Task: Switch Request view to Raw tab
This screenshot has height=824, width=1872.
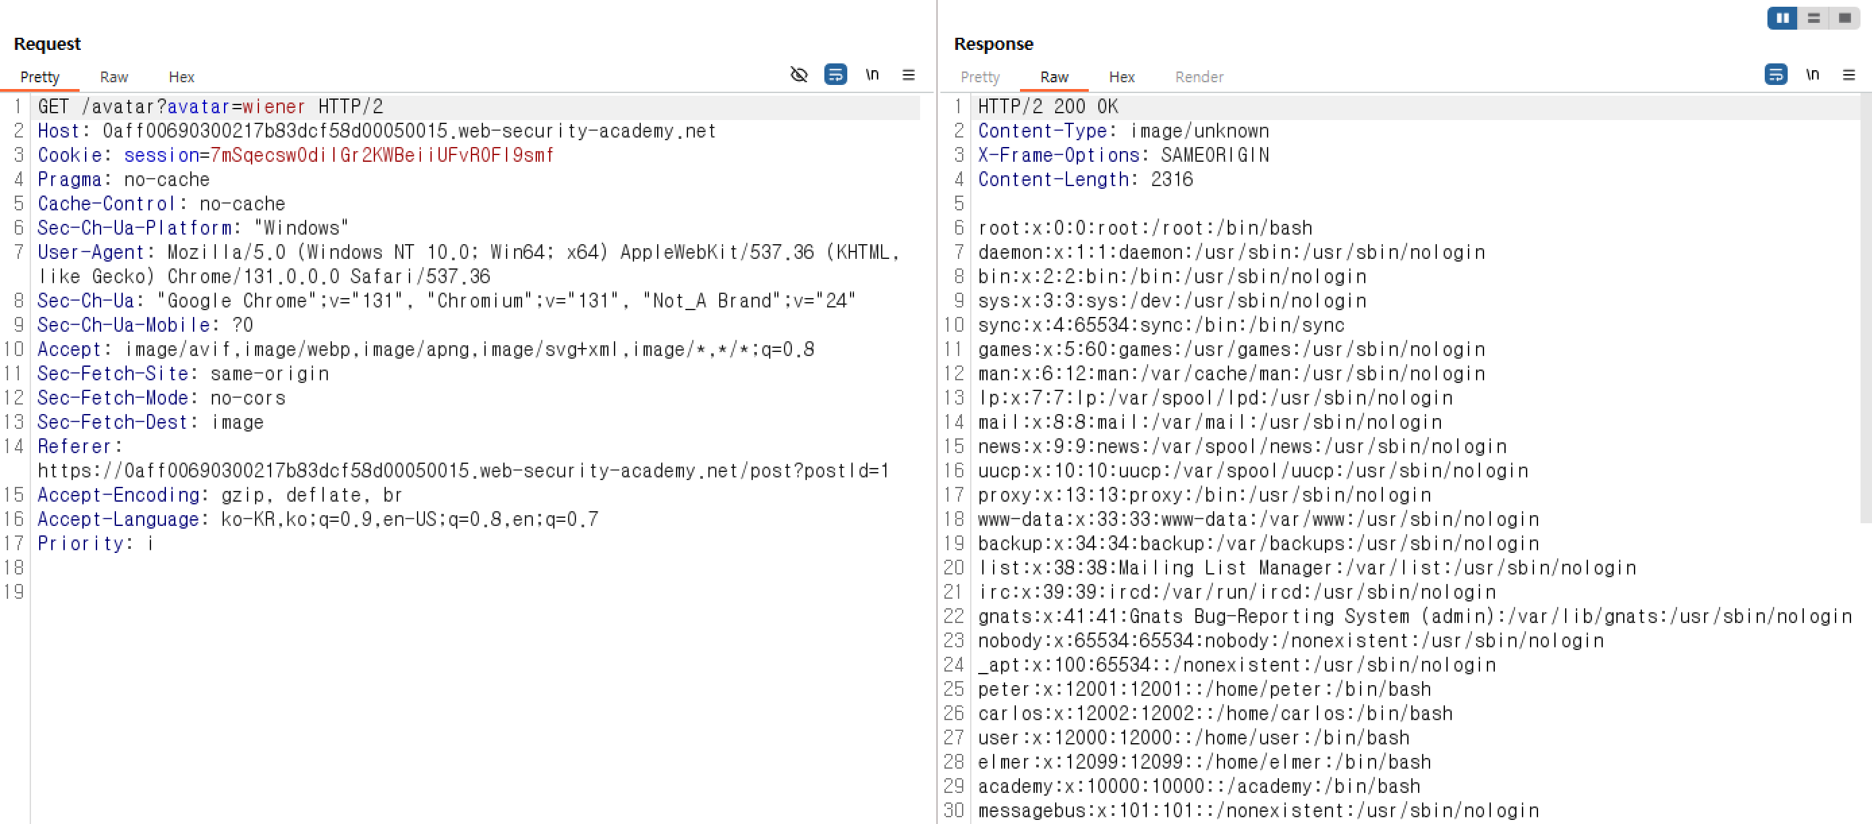Action: pyautogui.click(x=114, y=77)
